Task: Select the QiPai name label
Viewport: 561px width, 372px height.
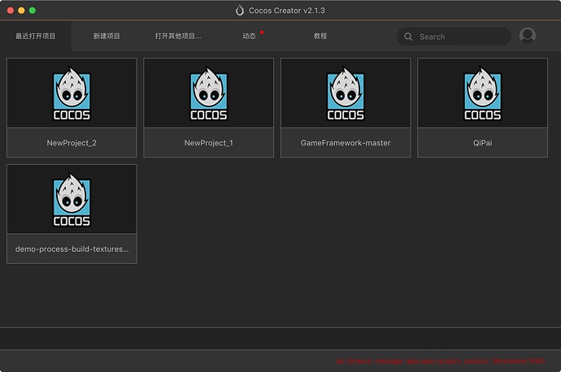Action: [483, 143]
